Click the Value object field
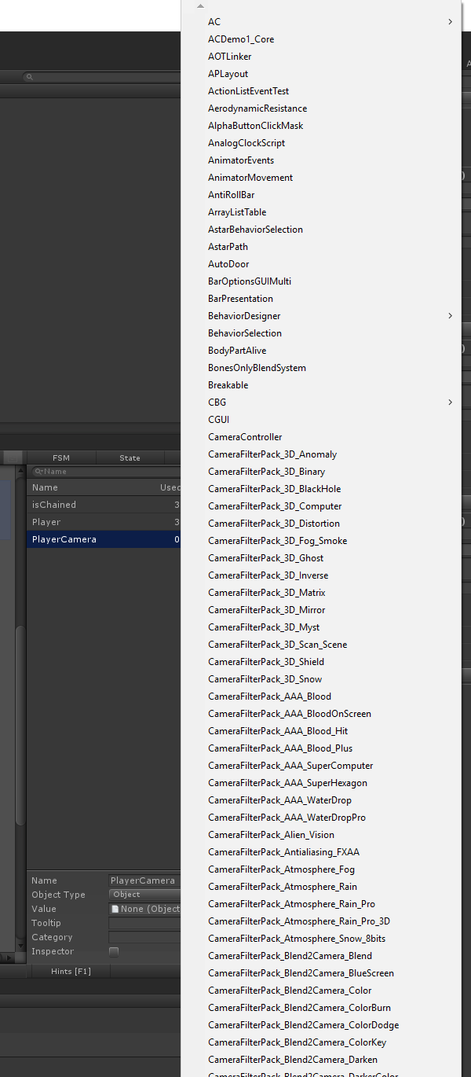This screenshot has height=1077, width=471. coord(144,909)
